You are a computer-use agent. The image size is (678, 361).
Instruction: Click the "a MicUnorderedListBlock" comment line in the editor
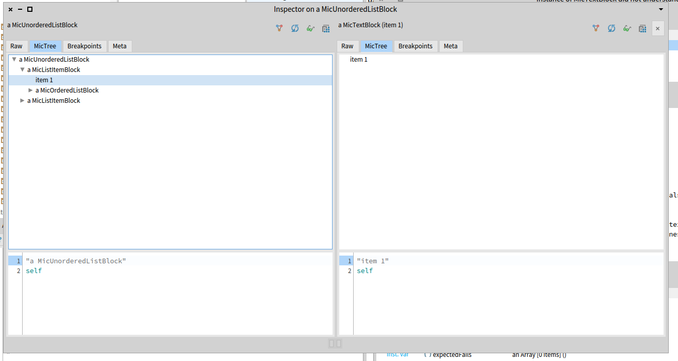76,261
